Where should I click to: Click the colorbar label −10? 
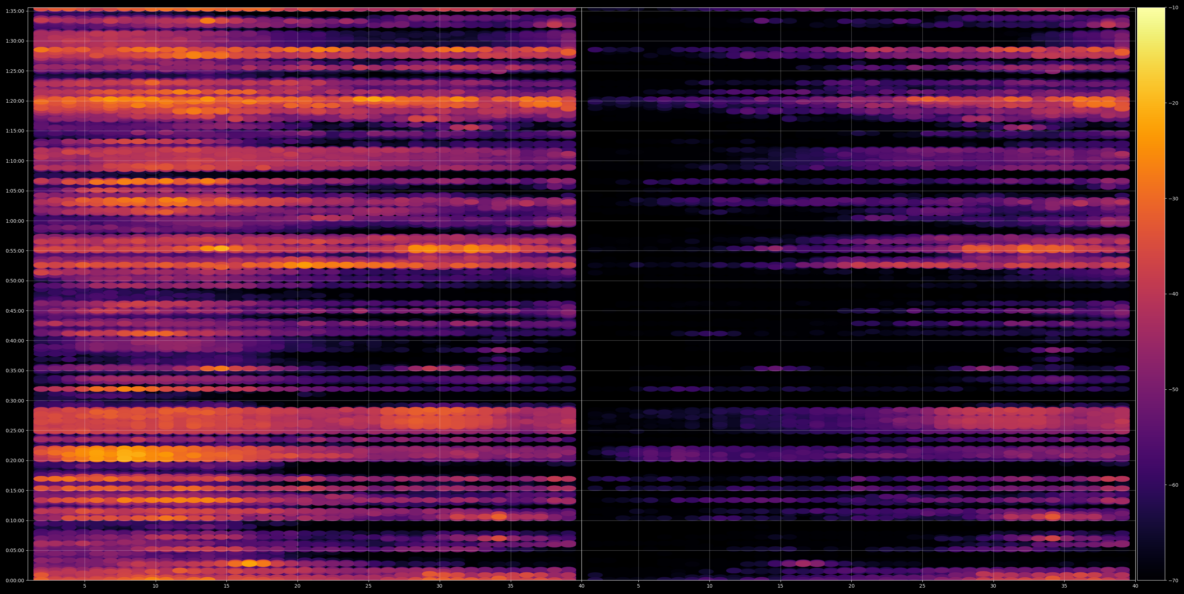click(1173, 7)
